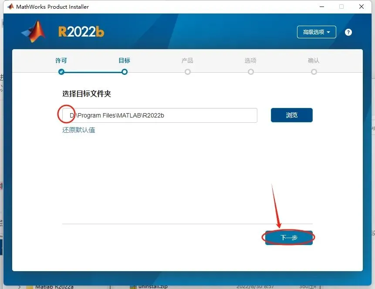The width and height of the screenshot is (375, 289).
Task: Select uninstall.zip in the background file window
Action: click(x=153, y=286)
